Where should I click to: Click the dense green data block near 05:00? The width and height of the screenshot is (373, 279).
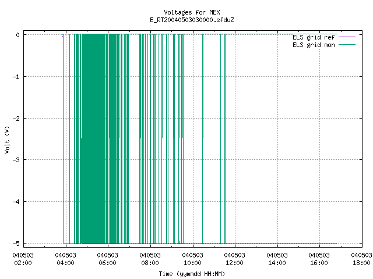point(93,139)
